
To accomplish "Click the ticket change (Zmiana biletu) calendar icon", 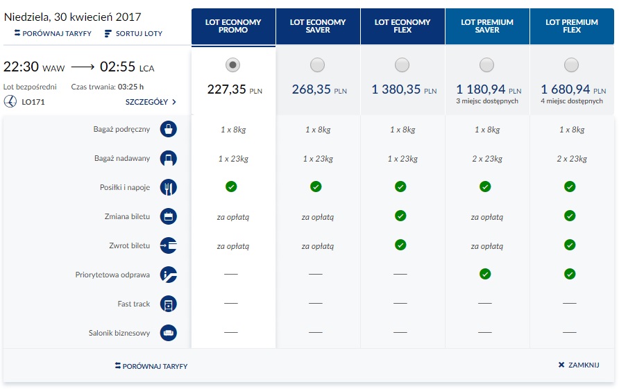I will (168, 216).
